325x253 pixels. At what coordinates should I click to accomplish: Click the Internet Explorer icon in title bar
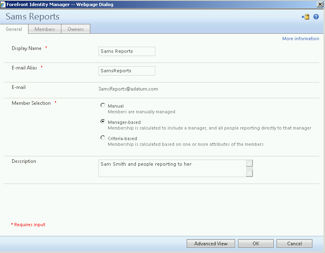(x=2, y=4)
